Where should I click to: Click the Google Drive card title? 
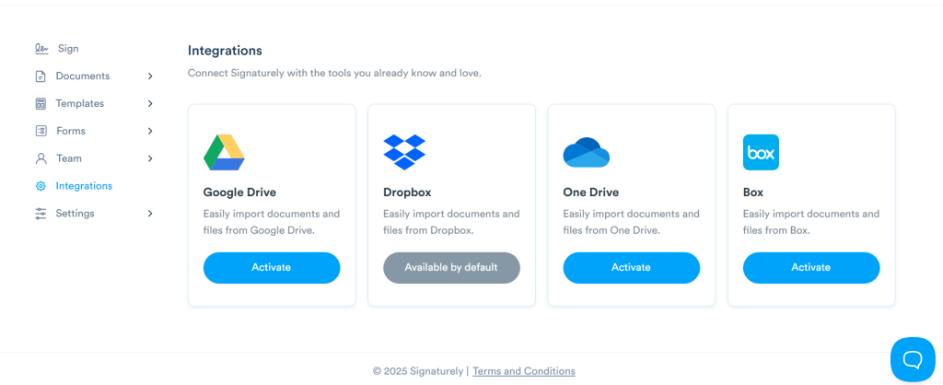pos(240,192)
